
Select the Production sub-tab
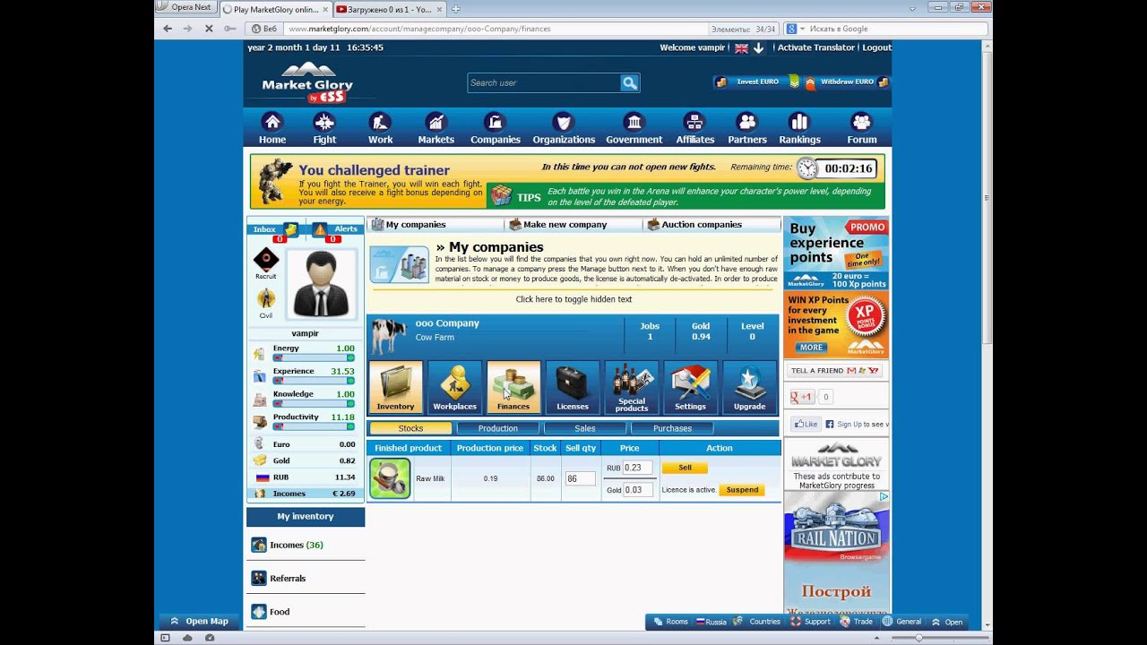pyautogui.click(x=497, y=428)
